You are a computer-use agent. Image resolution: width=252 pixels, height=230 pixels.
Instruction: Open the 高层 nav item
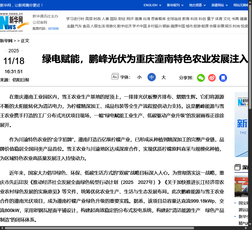(x=89, y=19)
